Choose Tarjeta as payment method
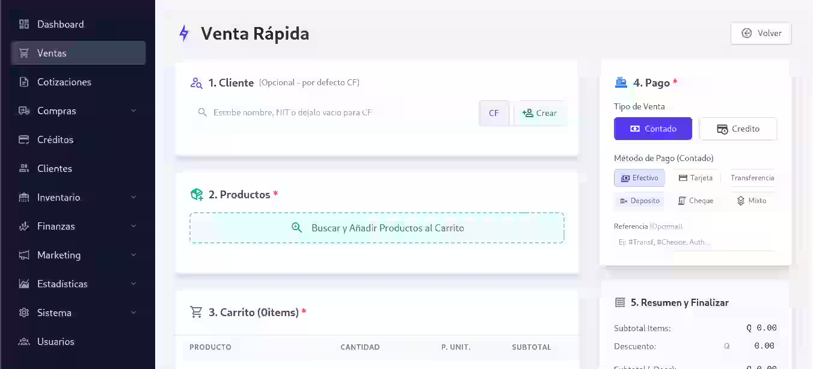 pos(696,178)
